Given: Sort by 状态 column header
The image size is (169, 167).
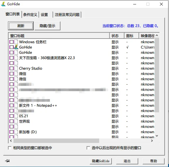Looking at the screenshot, I should [x=117, y=36].
